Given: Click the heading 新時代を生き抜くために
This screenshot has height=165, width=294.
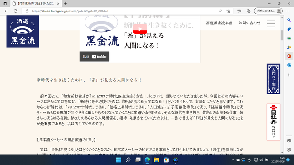Looking at the screenshot, I should (89, 80).
